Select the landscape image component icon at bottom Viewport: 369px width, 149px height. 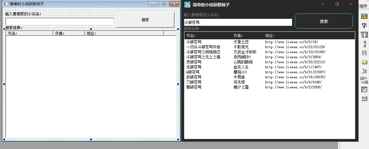364,99
